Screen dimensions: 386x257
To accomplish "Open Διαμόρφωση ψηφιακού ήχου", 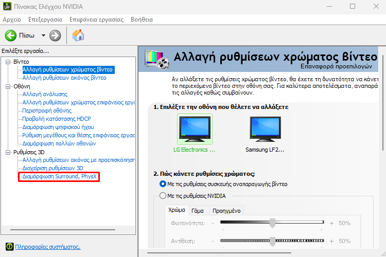I will pos(58,127).
